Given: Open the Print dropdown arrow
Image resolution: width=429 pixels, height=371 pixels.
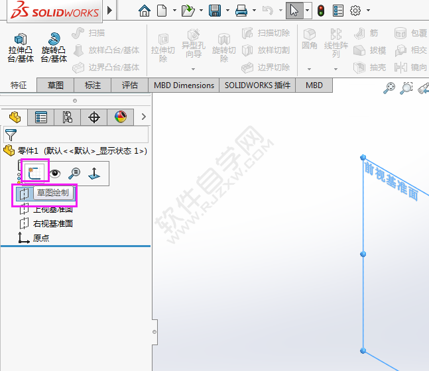Looking at the screenshot, I should pos(254,11).
